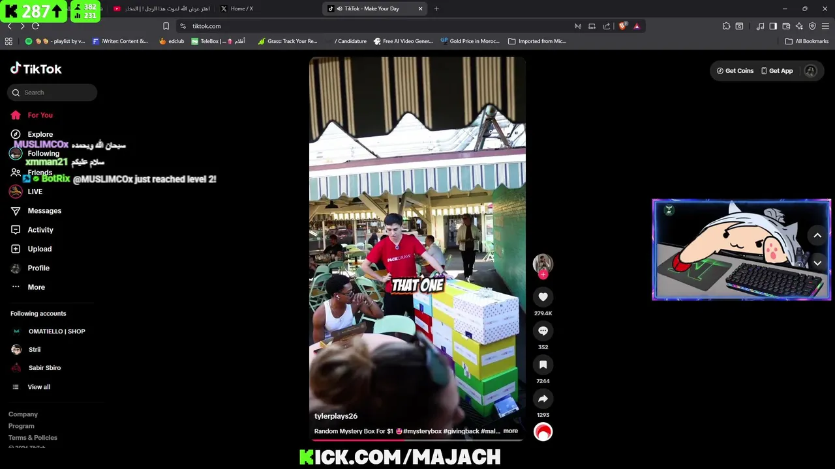
Task: Open edclub bookmark
Action: (172, 41)
